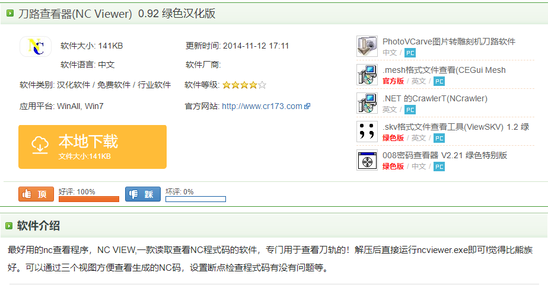Click the four-star software rating stars
Viewport: 548px width, 285px height.
pos(244,85)
